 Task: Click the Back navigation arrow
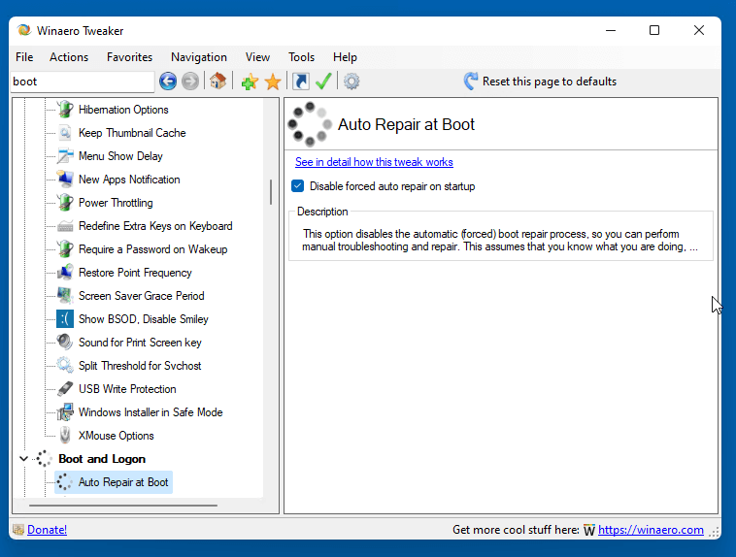tap(168, 82)
